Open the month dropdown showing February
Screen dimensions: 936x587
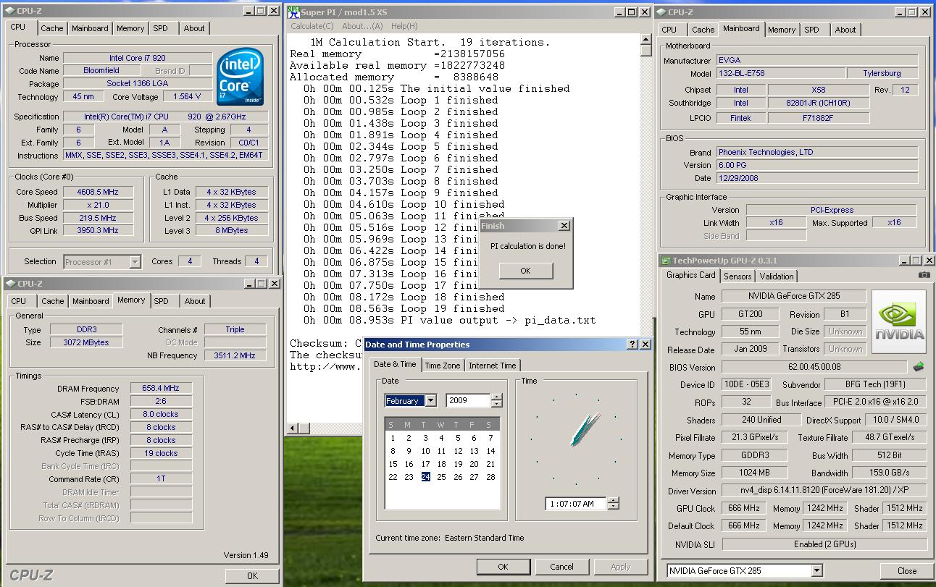[430, 400]
